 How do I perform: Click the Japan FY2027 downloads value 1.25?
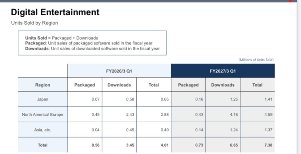point(234,99)
